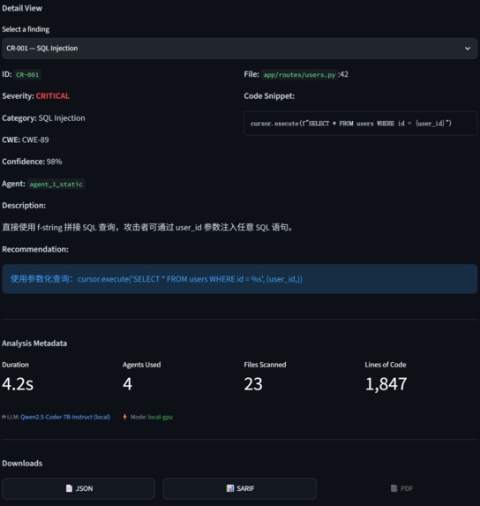Click the CRITICAL severity label
480x506 pixels.
pyautogui.click(x=53, y=96)
